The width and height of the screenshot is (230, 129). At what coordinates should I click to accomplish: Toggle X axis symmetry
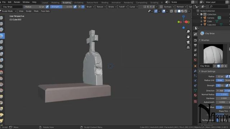click(x=148, y=7)
